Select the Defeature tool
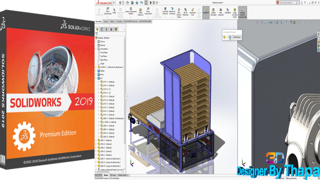320x180 pixels. point(228,11)
